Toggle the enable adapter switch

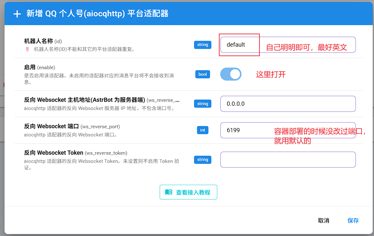(x=231, y=74)
